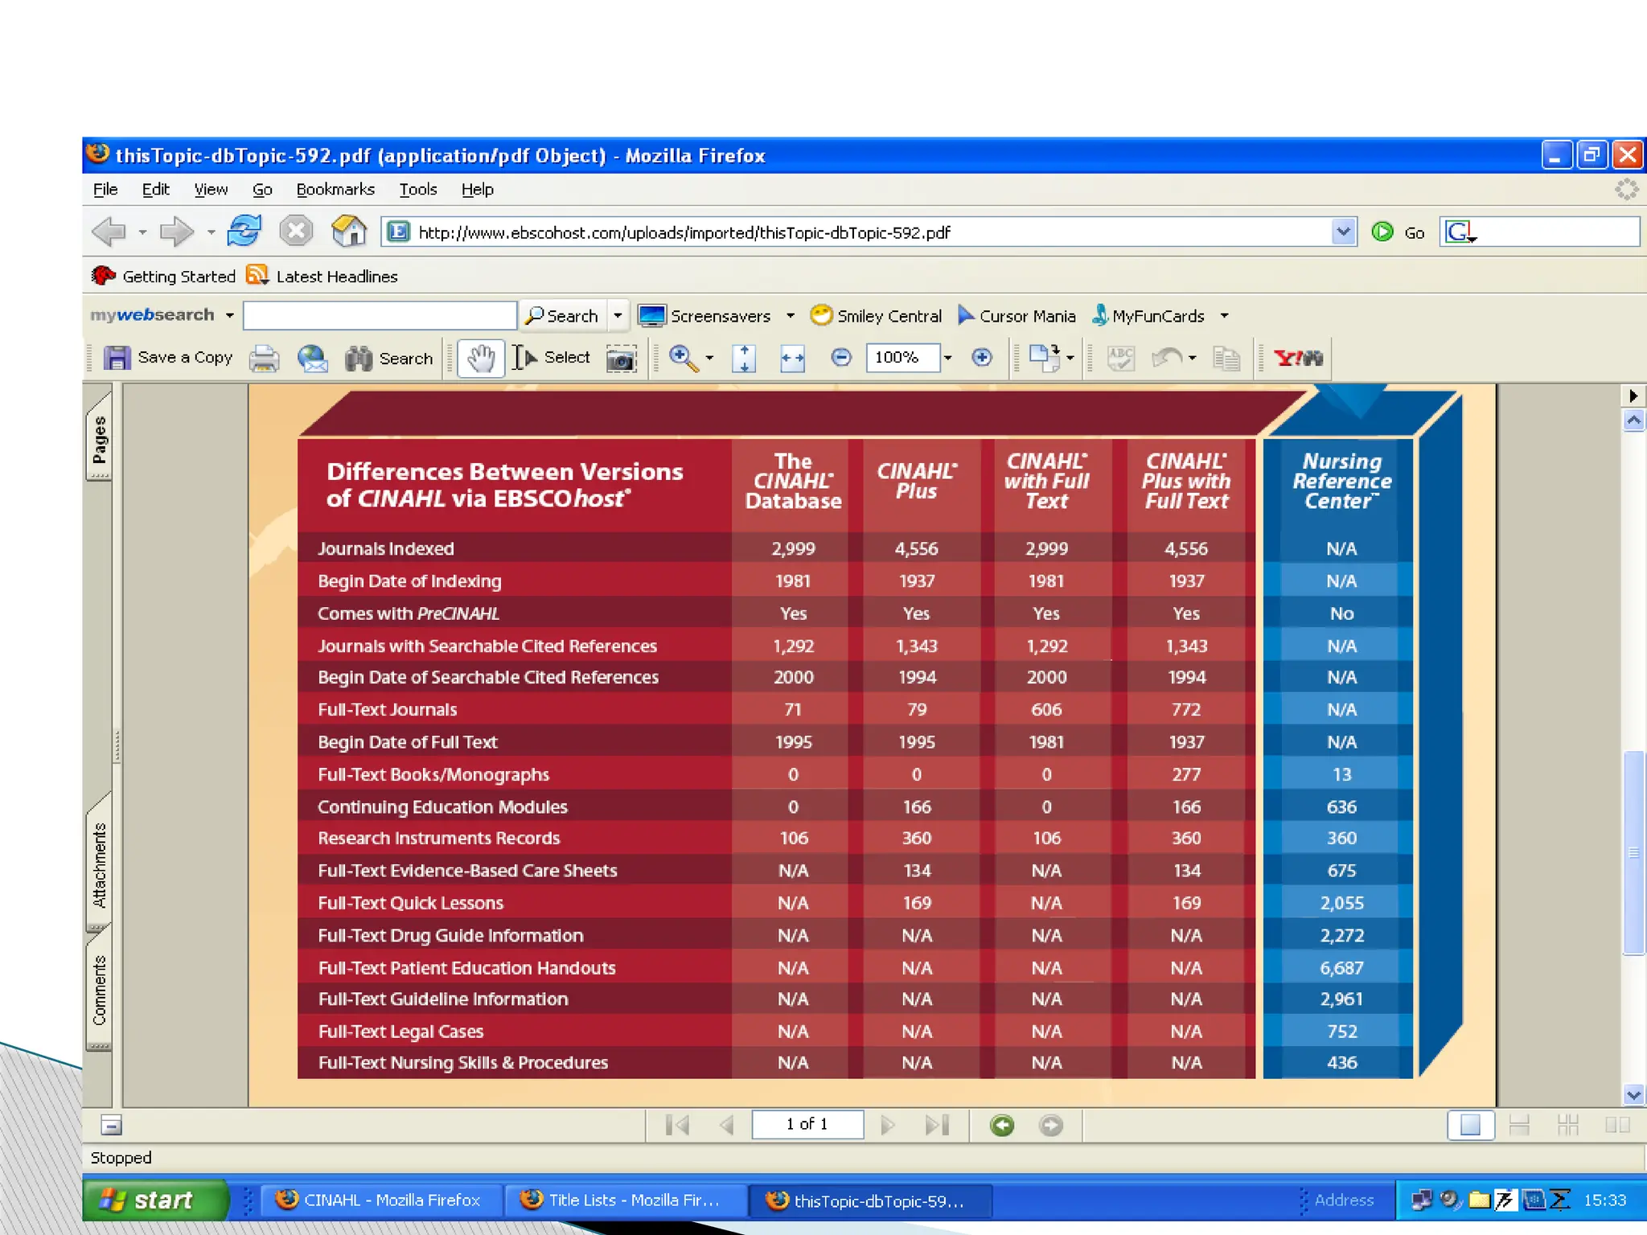Open the zoom percentage dropdown
This screenshot has width=1647, height=1235.
point(948,358)
